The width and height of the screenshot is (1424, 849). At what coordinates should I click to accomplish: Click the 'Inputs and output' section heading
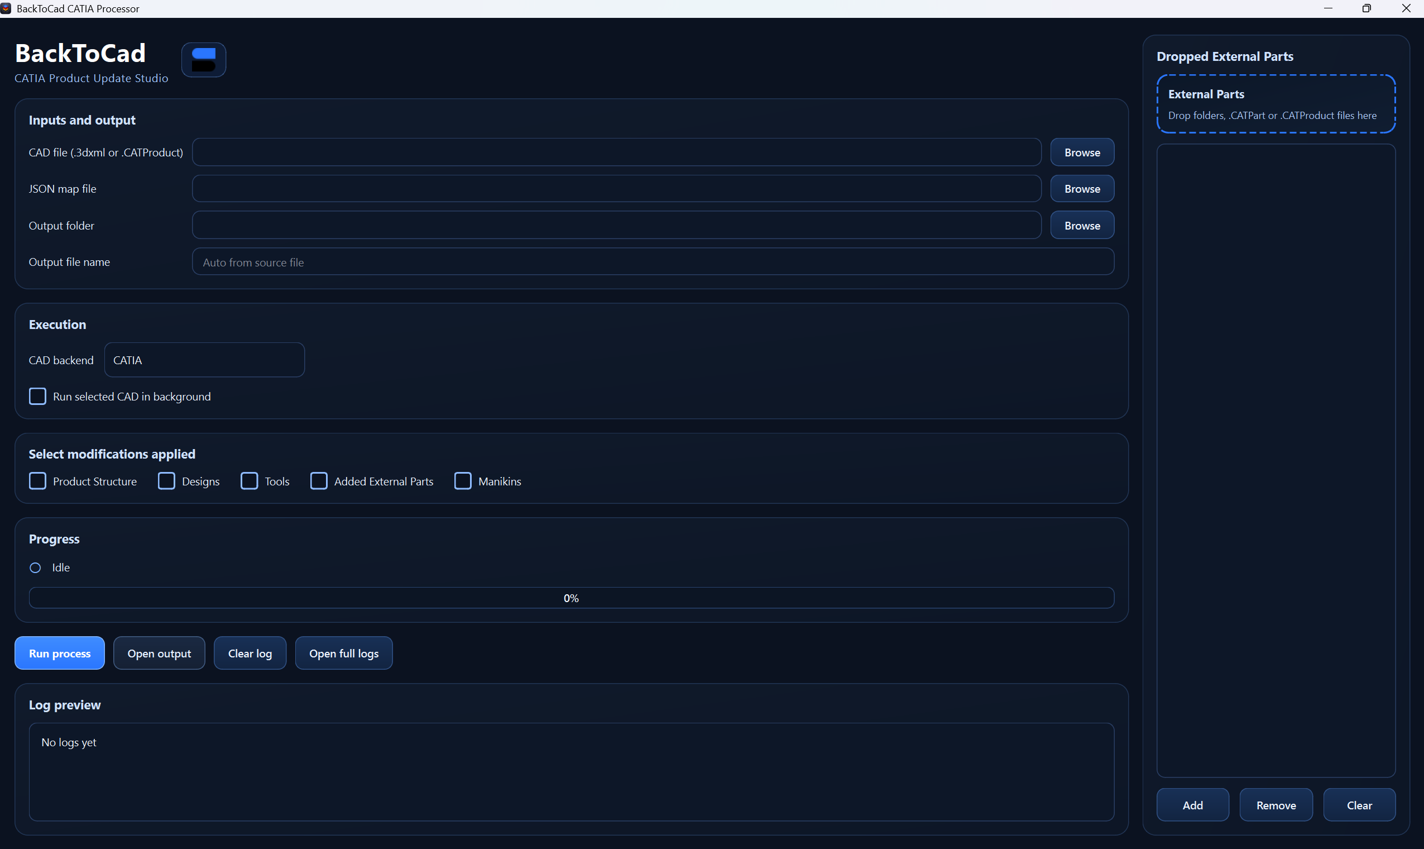click(x=81, y=120)
